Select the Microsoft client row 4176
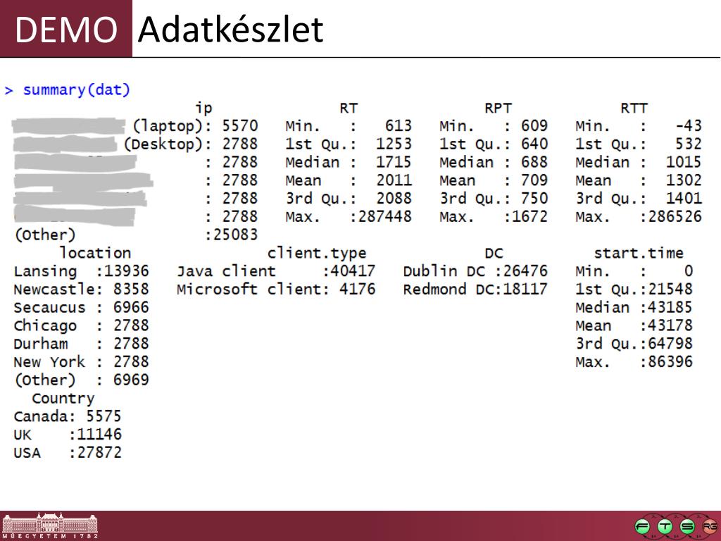This screenshot has width=721, height=541. click(x=276, y=289)
